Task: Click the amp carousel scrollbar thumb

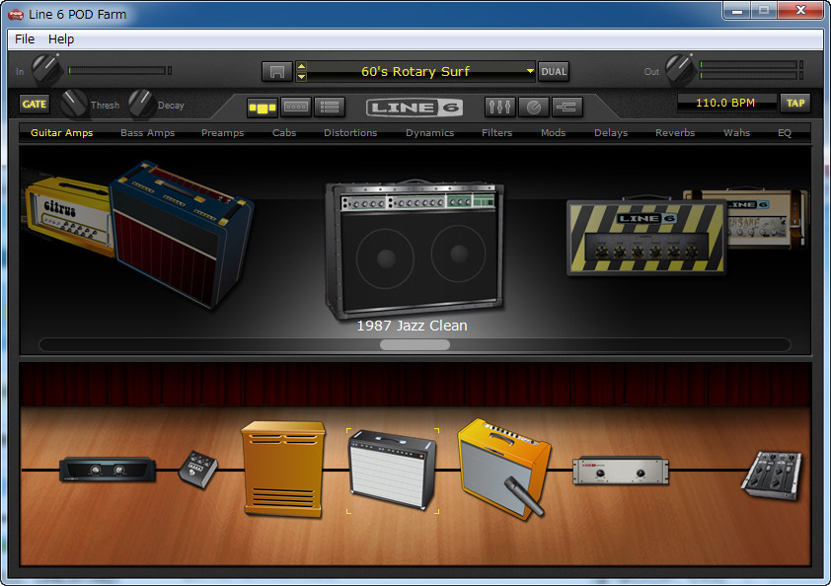Action: point(415,345)
